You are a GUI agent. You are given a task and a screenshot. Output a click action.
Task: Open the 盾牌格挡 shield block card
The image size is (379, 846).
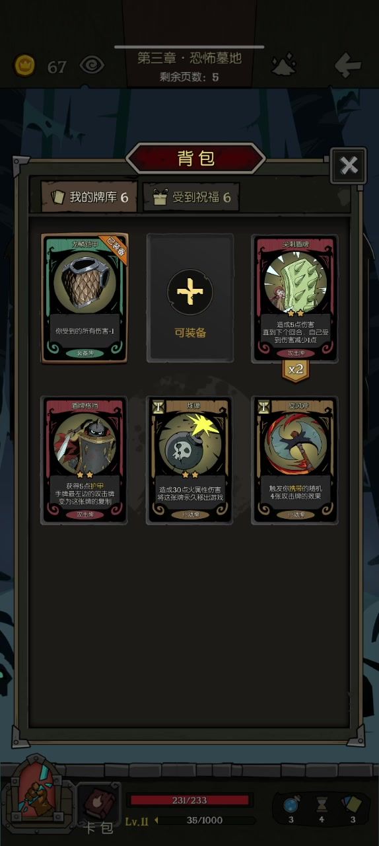pyautogui.click(x=85, y=460)
